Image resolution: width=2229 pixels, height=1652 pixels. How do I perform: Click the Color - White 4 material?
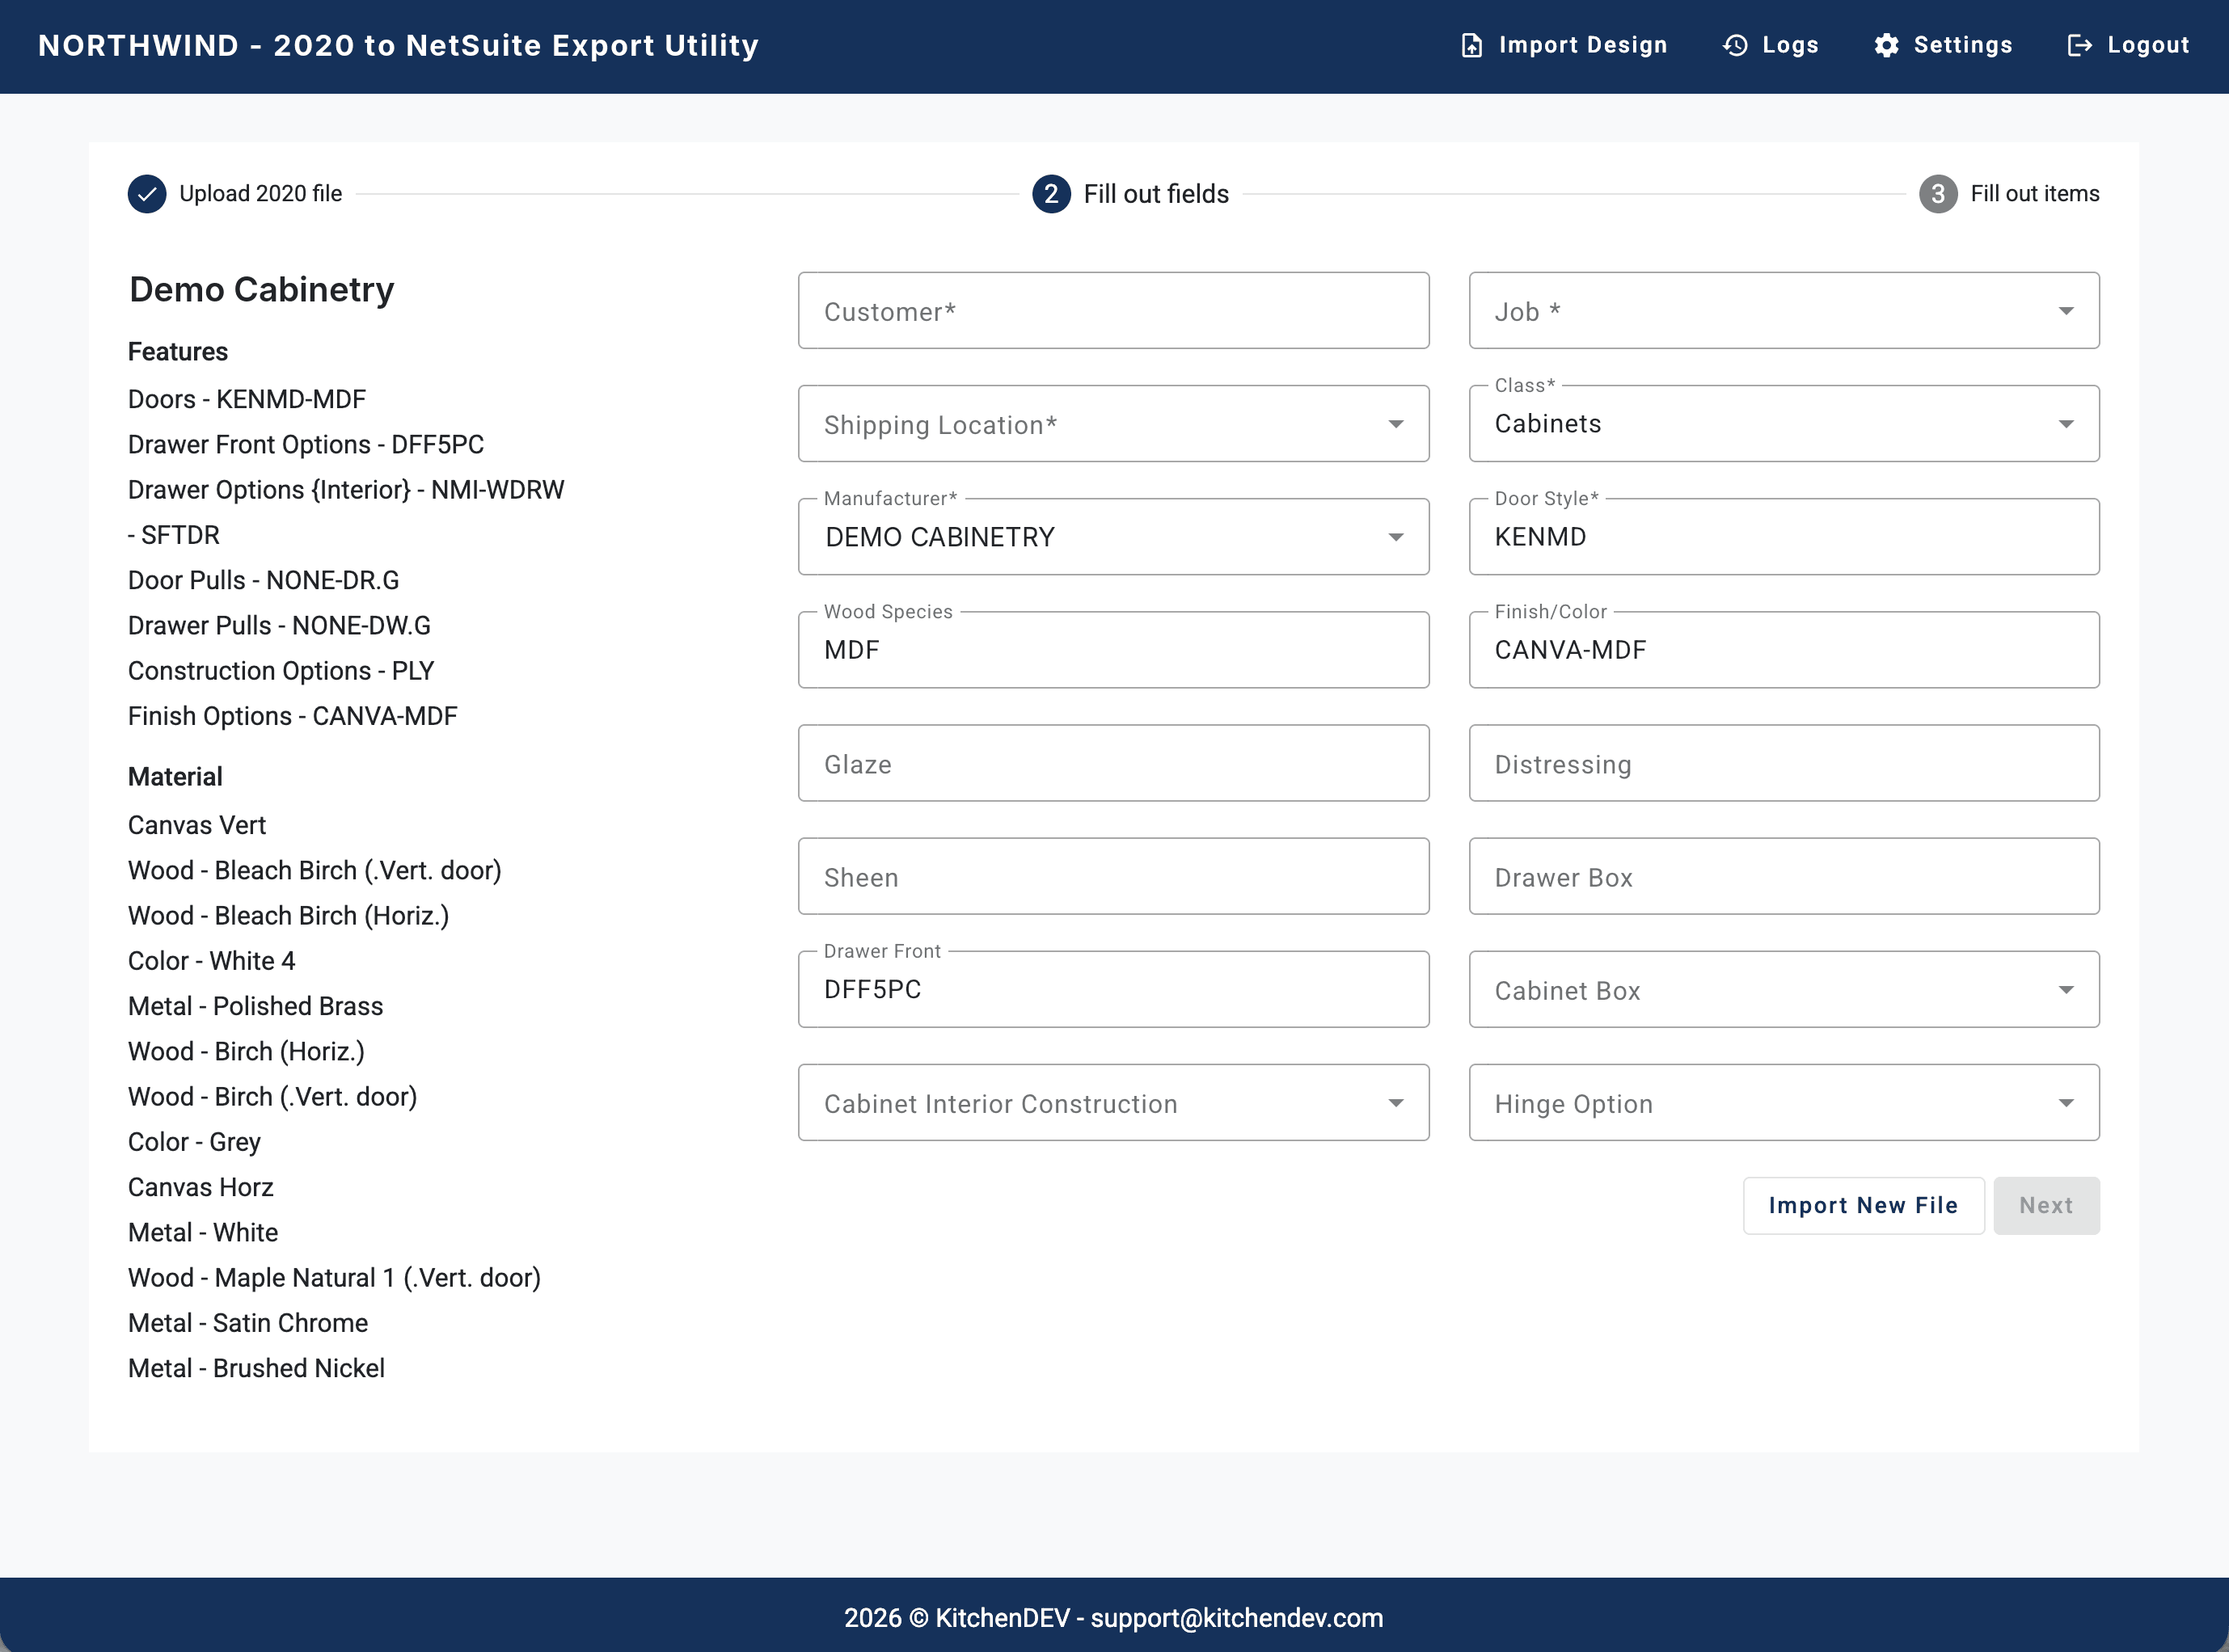(212, 961)
